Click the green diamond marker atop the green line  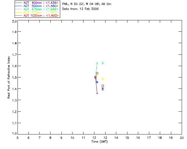point(97,63)
